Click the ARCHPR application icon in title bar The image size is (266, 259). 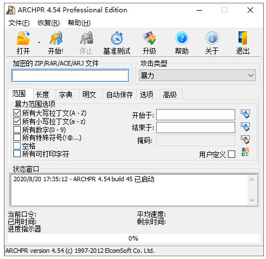click(11, 10)
